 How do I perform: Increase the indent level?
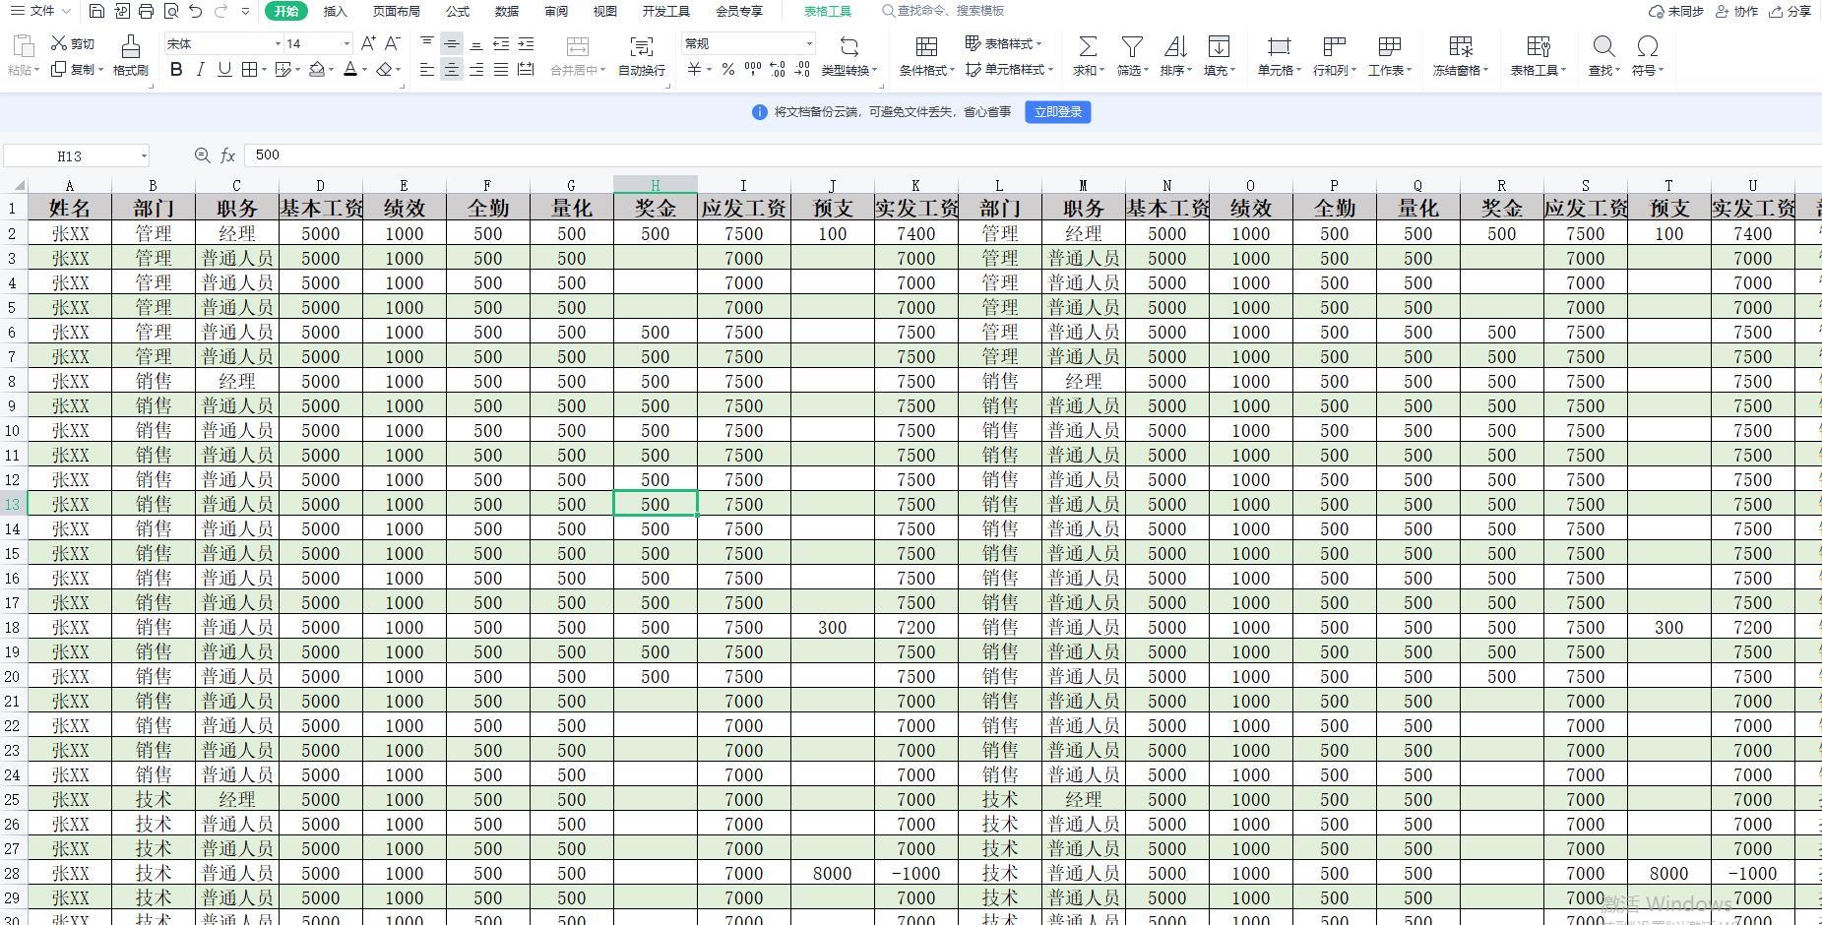click(526, 43)
